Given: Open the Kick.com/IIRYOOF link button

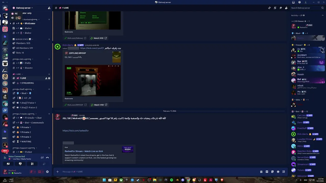Looking at the screenshot, I should [x=75, y=105].
